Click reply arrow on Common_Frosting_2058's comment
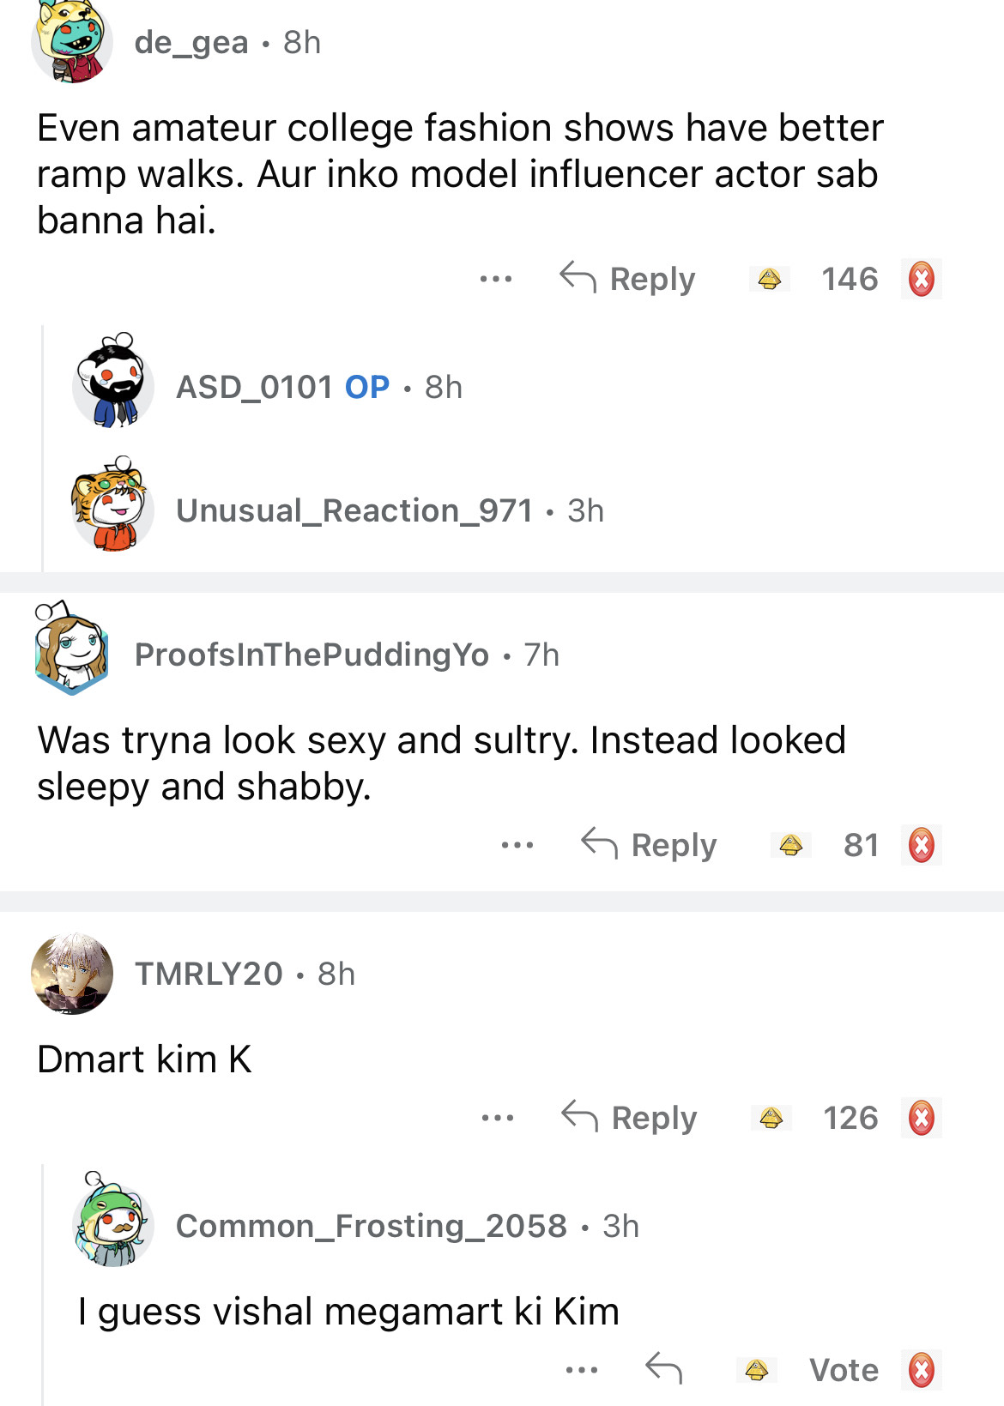The image size is (1004, 1406). click(663, 1368)
